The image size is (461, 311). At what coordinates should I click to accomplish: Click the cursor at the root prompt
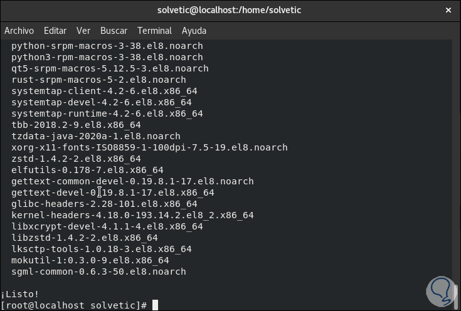pos(156,305)
